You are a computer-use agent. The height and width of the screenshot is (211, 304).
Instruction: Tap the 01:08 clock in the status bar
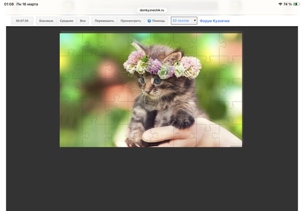(9, 4)
